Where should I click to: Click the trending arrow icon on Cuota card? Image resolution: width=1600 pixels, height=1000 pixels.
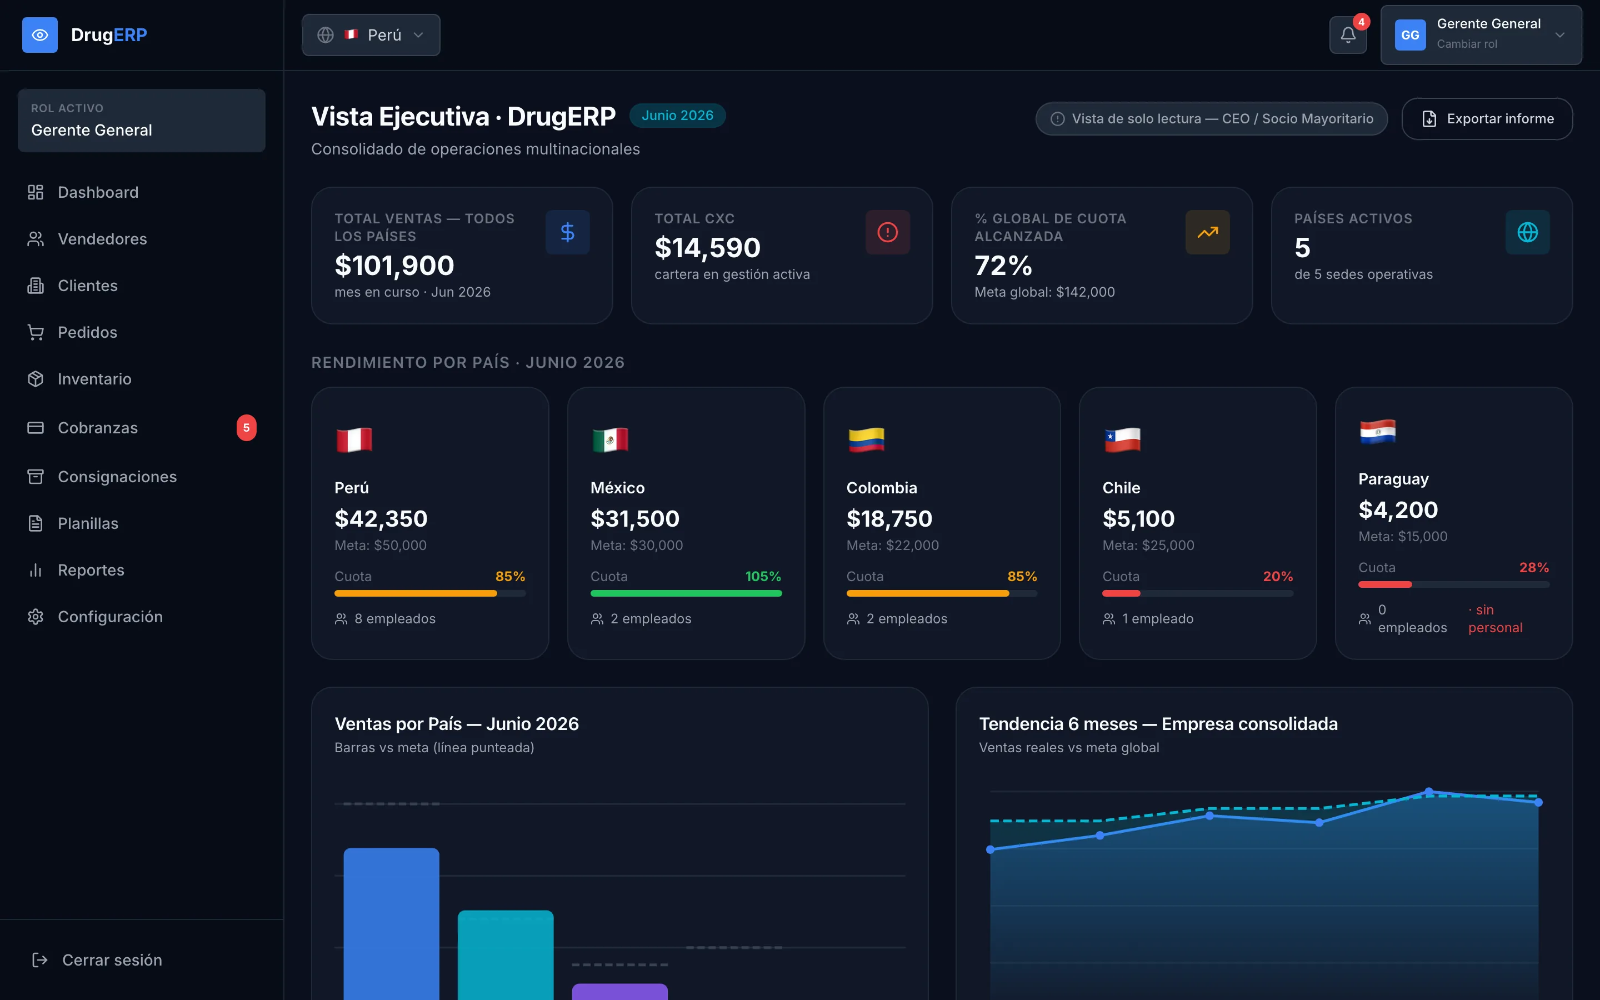(1207, 232)
